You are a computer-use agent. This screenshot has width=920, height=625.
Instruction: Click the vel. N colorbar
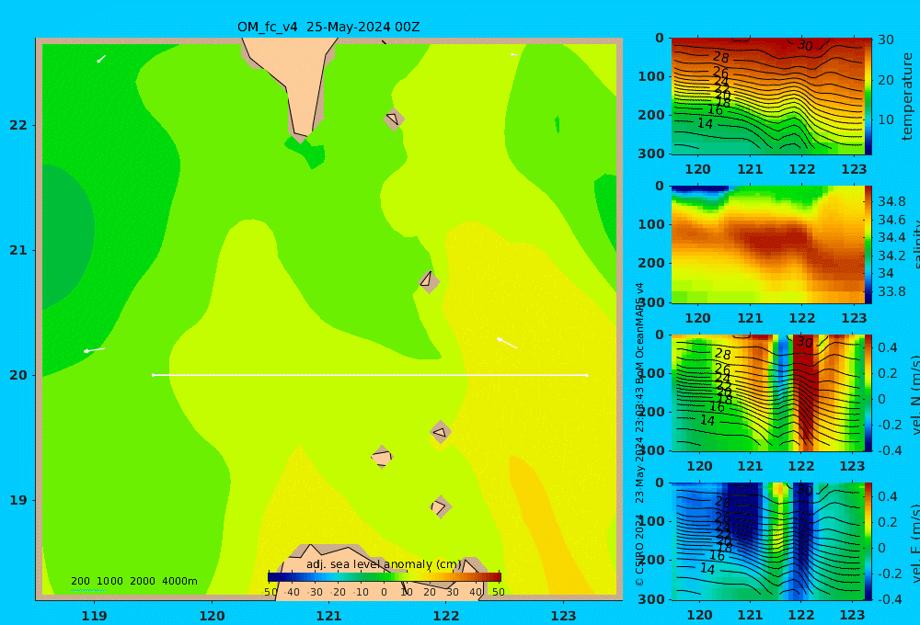click(x=868, y=392)
